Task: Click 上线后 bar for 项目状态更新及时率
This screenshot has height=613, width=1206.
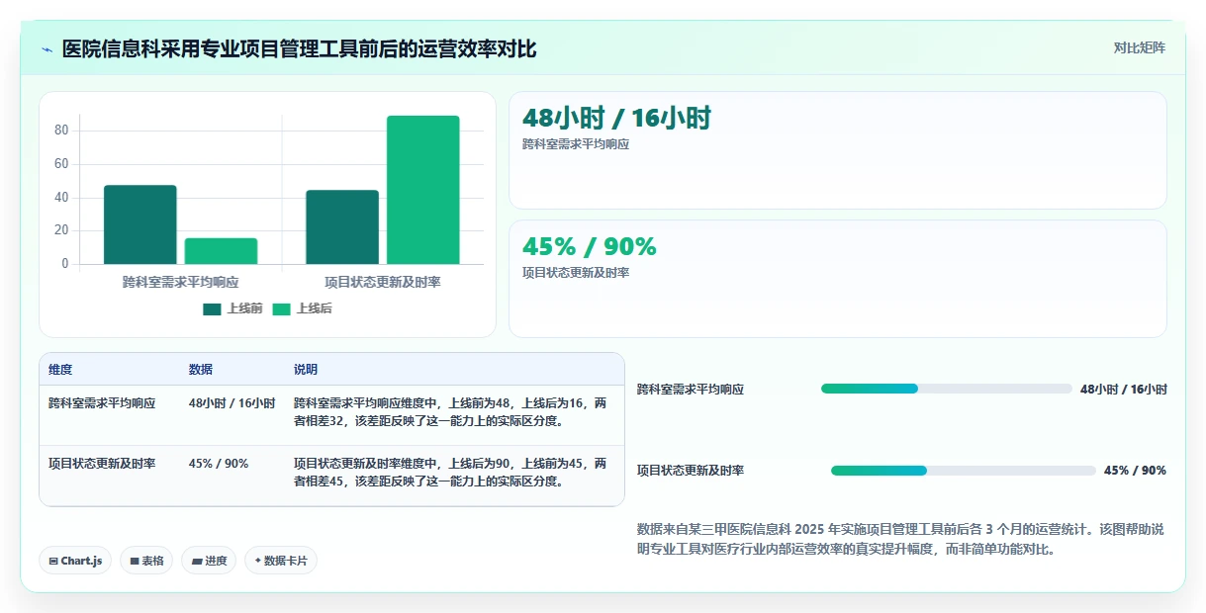Action: 423,190
